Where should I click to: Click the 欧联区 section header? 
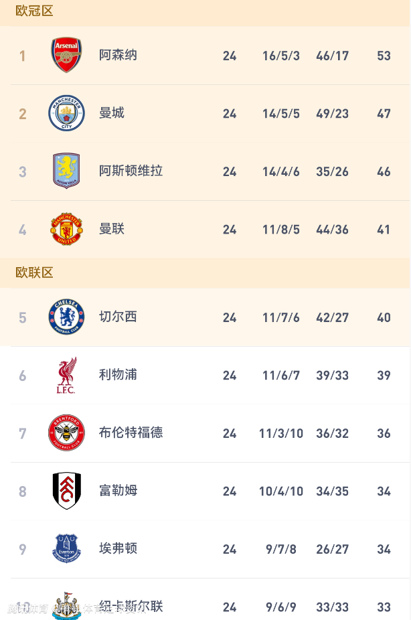pyautogui.click(x=34, y=273)
